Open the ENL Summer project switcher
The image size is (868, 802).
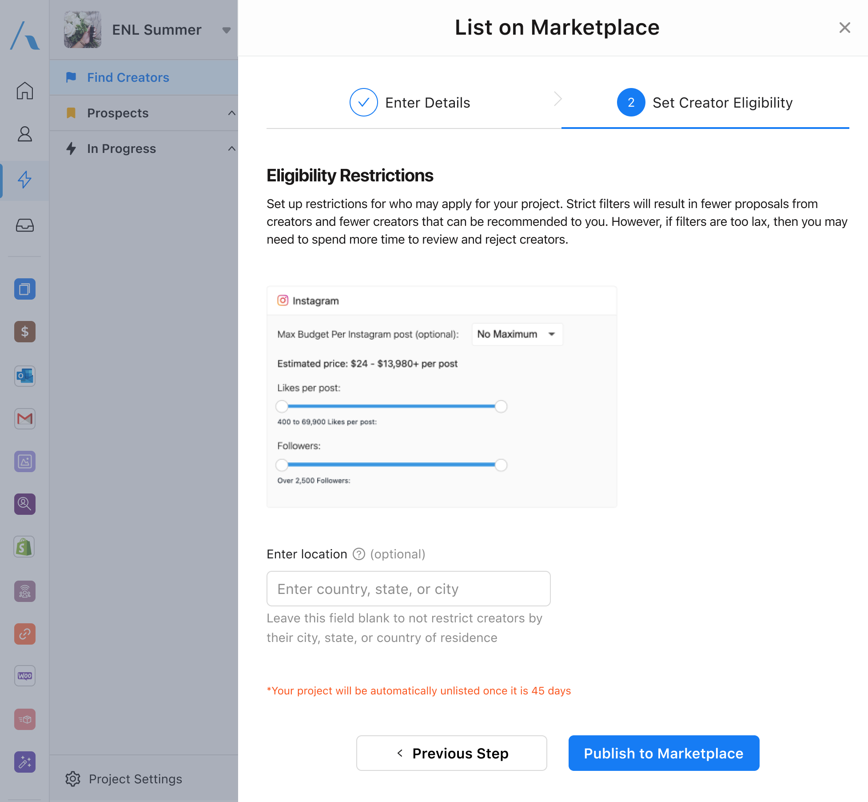tap(227, 30)
